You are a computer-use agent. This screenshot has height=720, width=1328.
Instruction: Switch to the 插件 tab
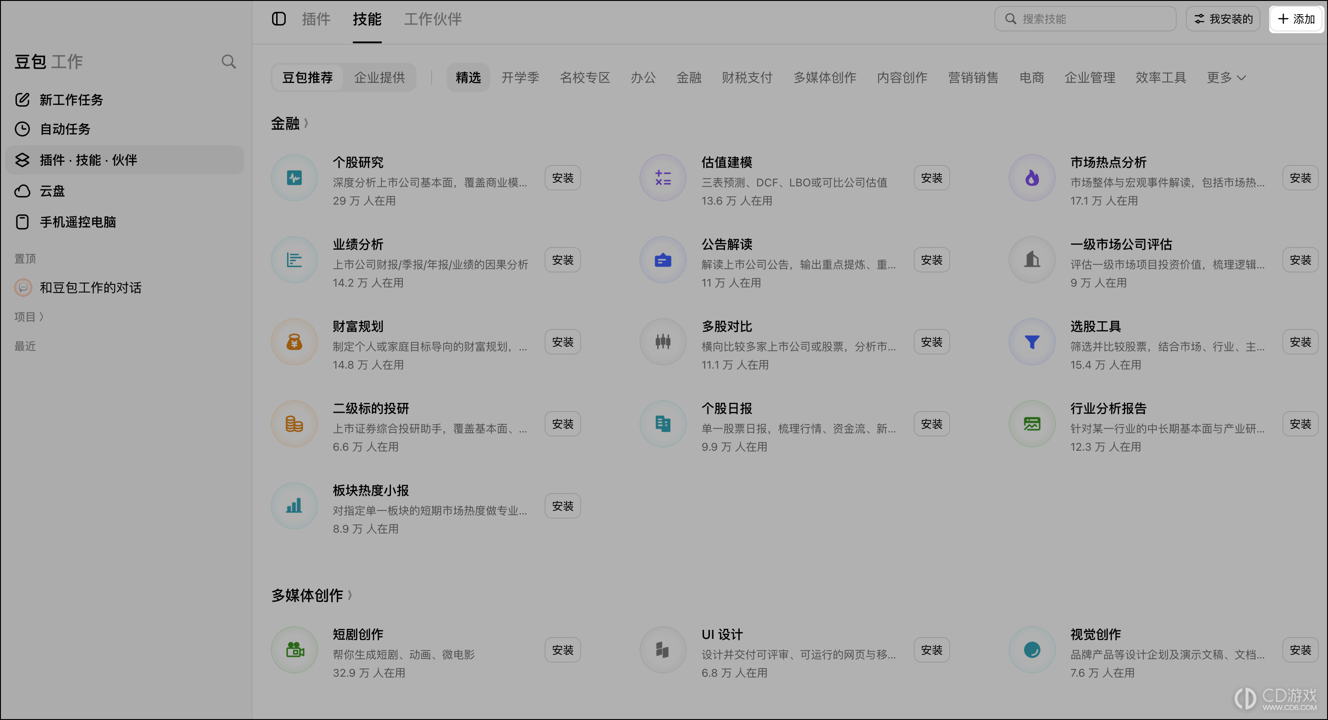316,19
